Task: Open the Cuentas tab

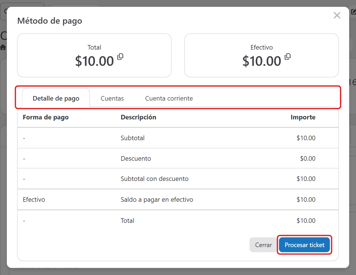Action: (x=112, y=98)
